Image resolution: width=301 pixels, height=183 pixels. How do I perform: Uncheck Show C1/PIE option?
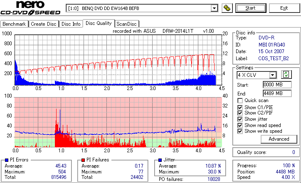(240, 107)
